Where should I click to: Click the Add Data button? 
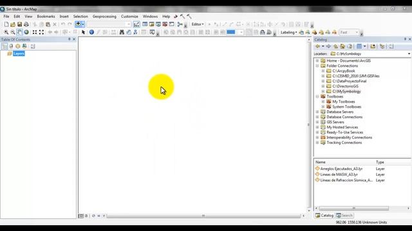point(78,24)
